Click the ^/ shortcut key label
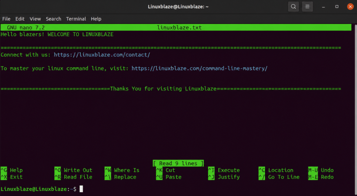 click(262, 177)
